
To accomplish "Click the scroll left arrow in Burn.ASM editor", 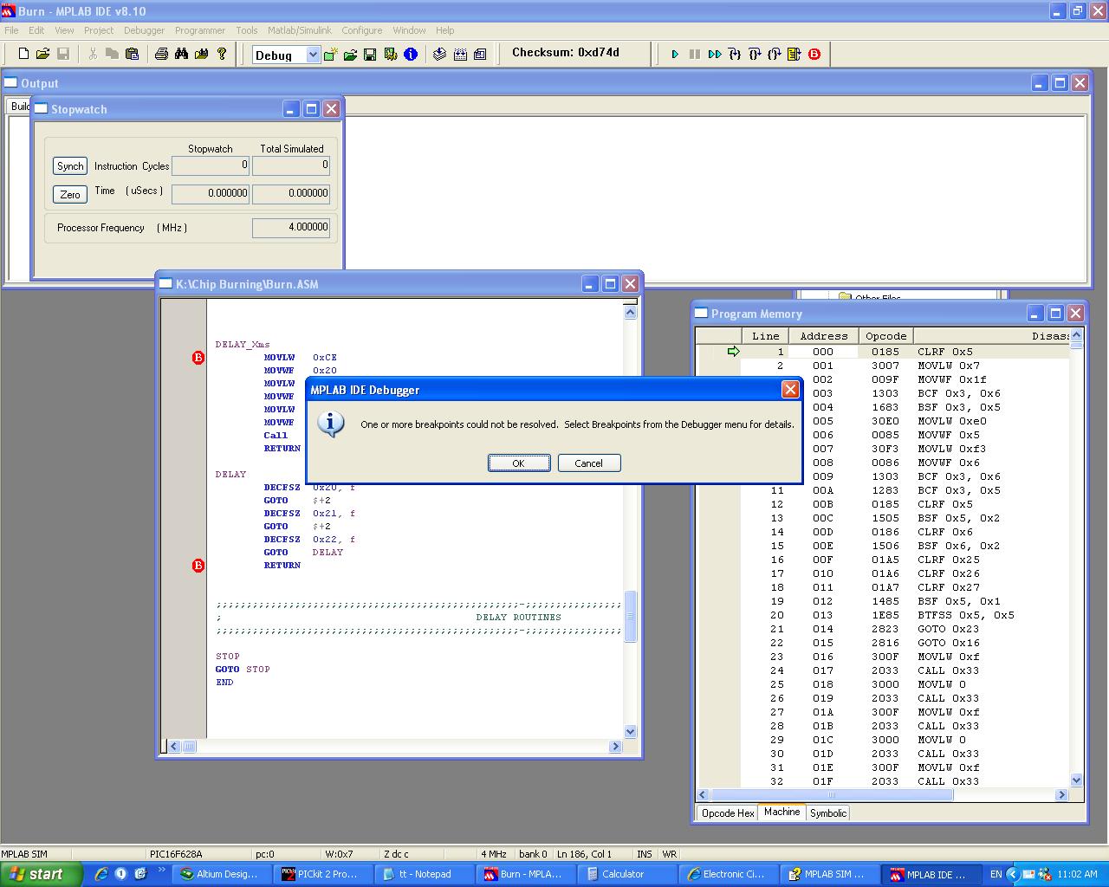I will [x=174, y=746].
